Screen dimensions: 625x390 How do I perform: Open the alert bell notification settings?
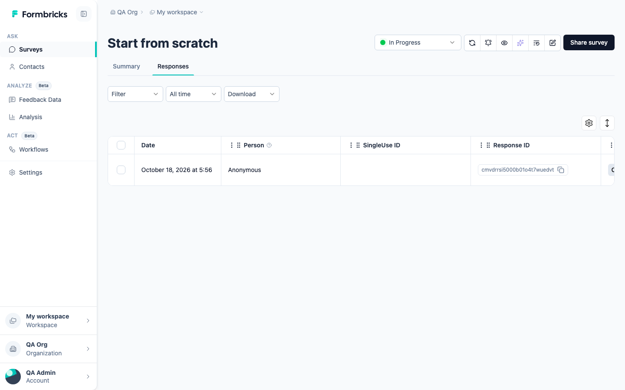point(488,42)
